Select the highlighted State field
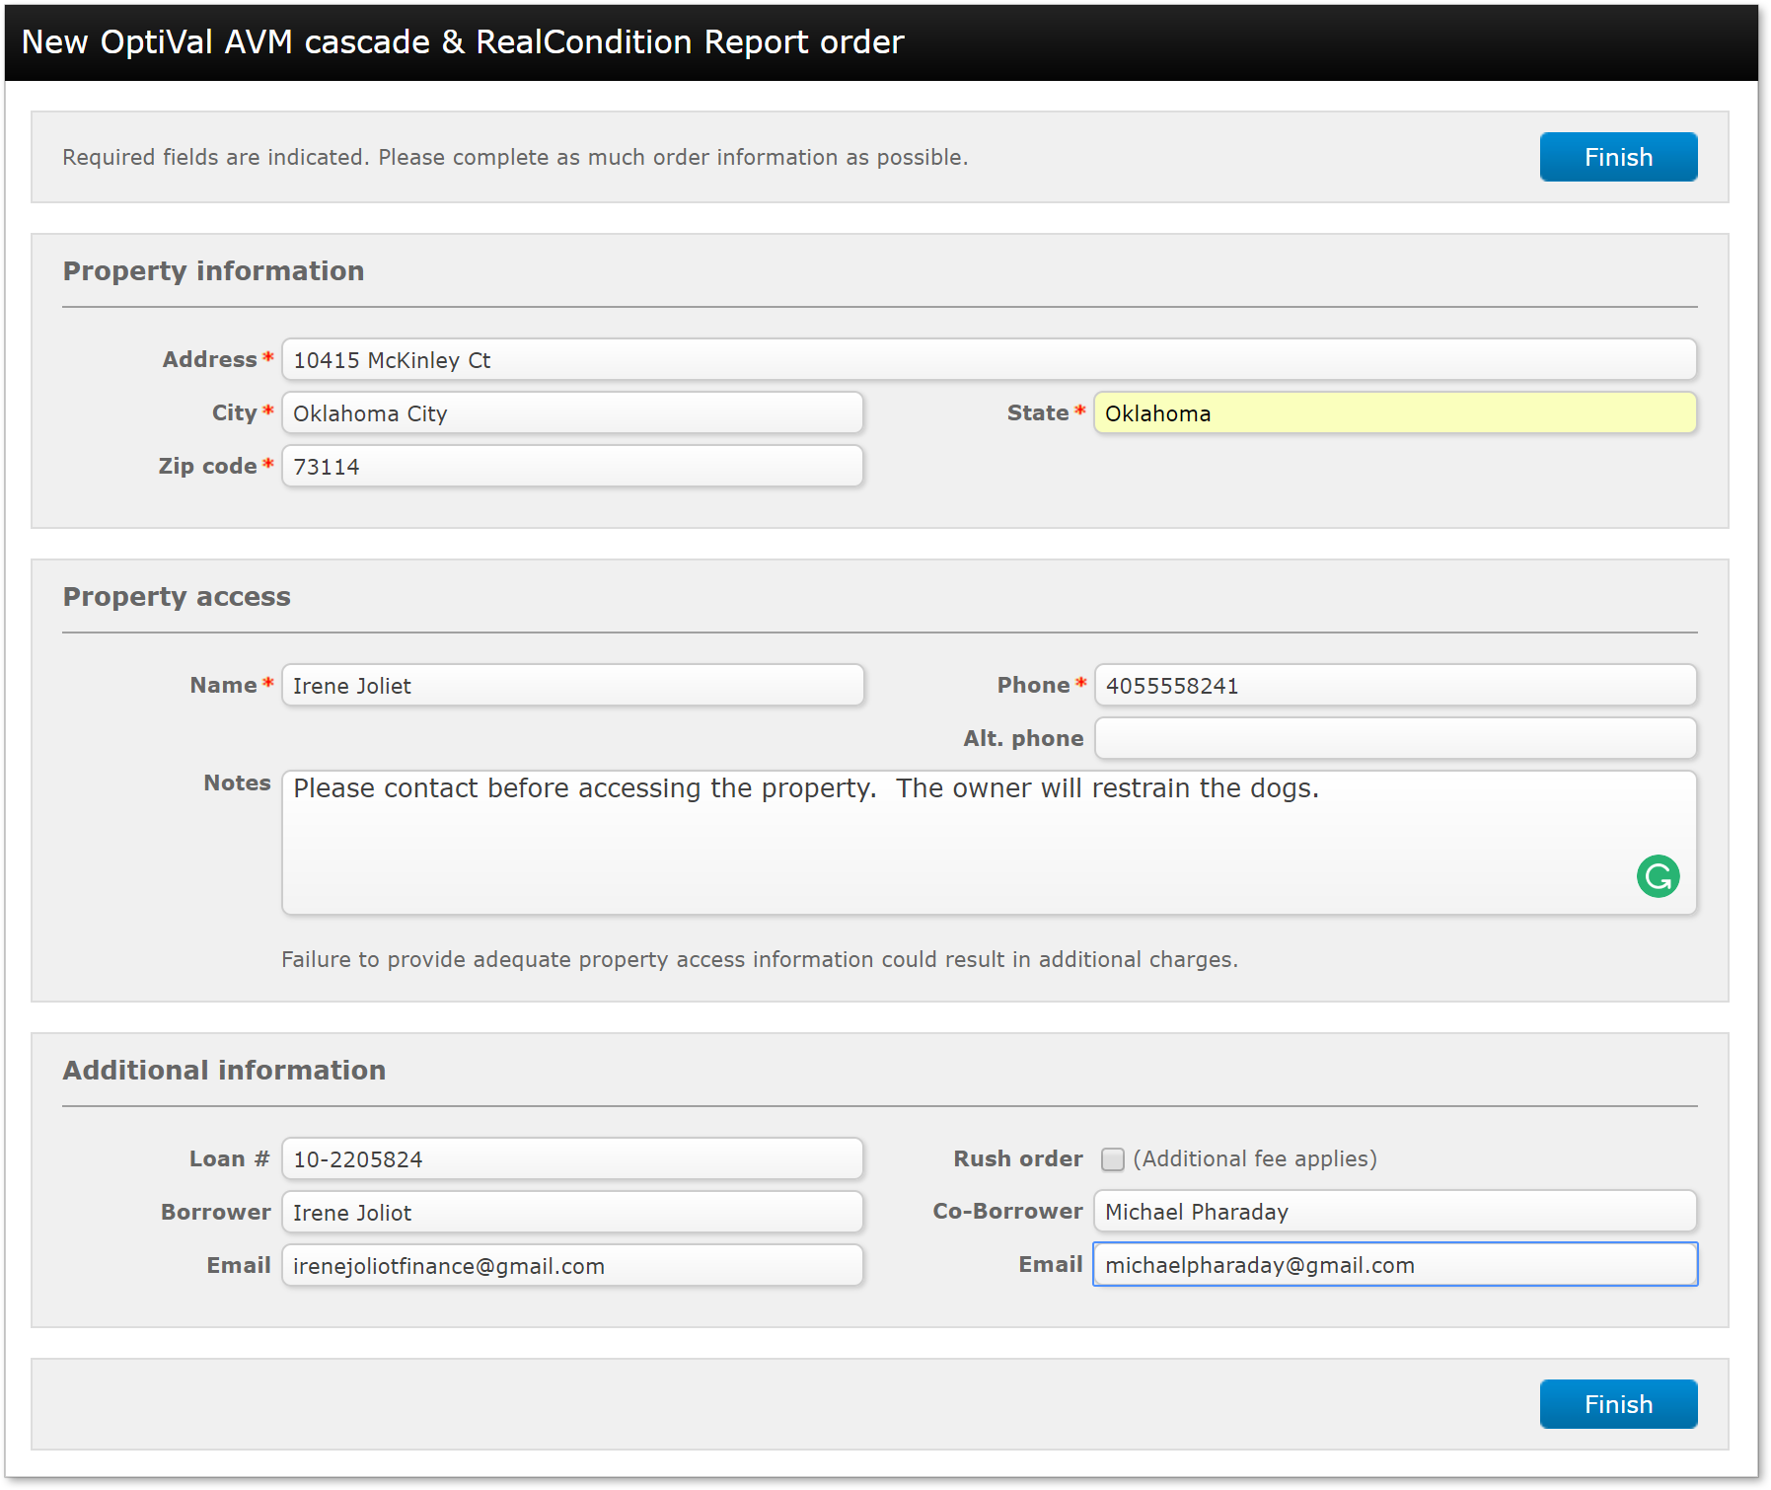The height and width of the screenshot is (1490, 1771). (1393, 412)
